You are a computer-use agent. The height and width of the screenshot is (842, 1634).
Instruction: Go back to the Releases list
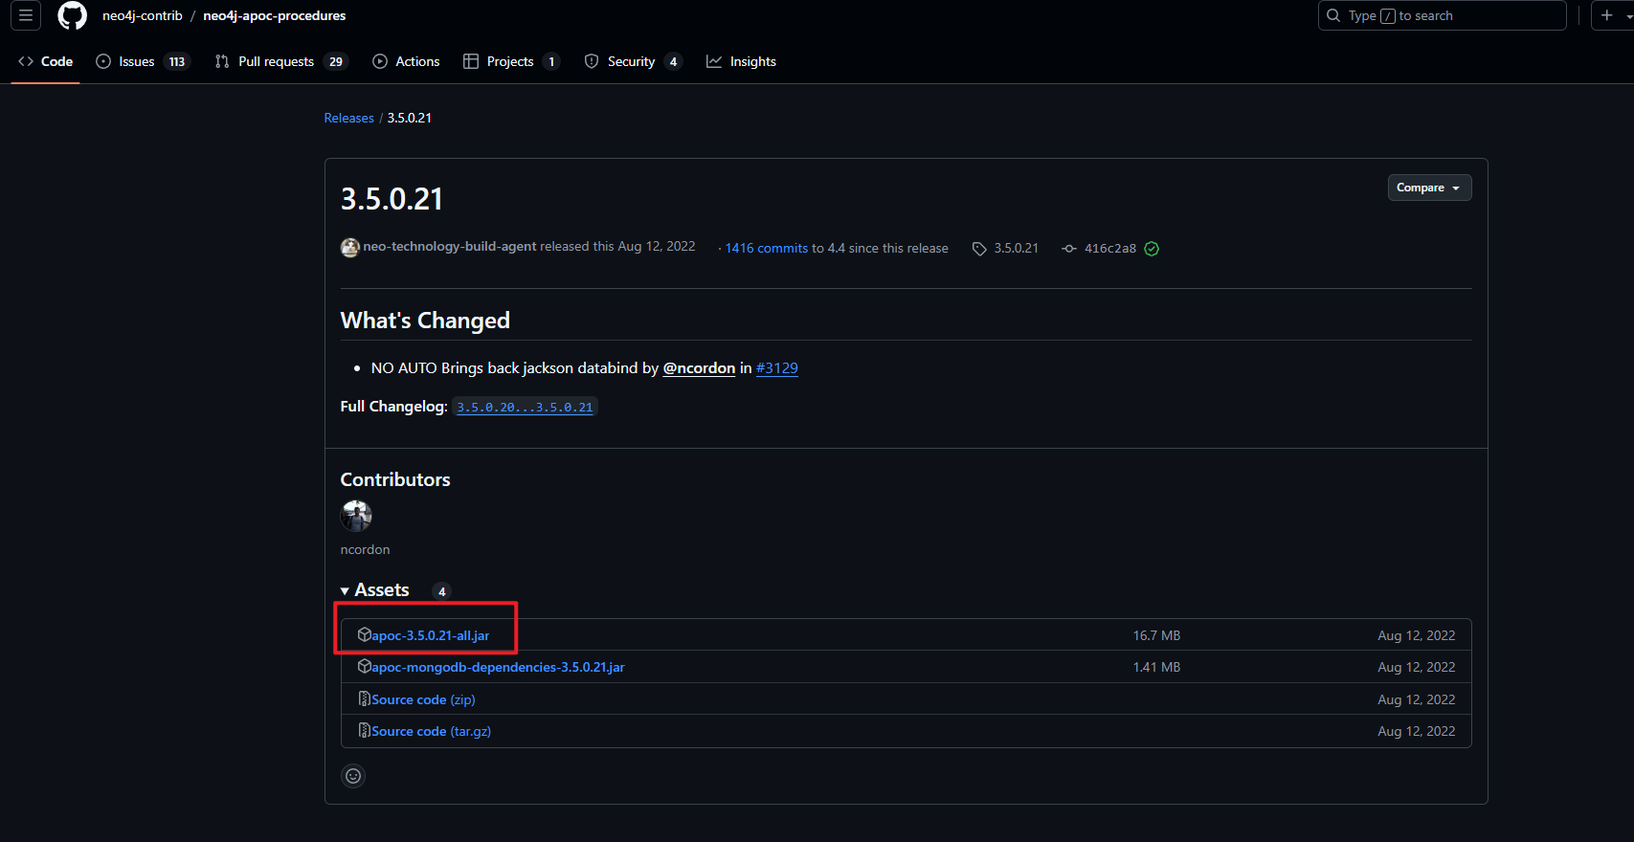[x=348, y=118]
